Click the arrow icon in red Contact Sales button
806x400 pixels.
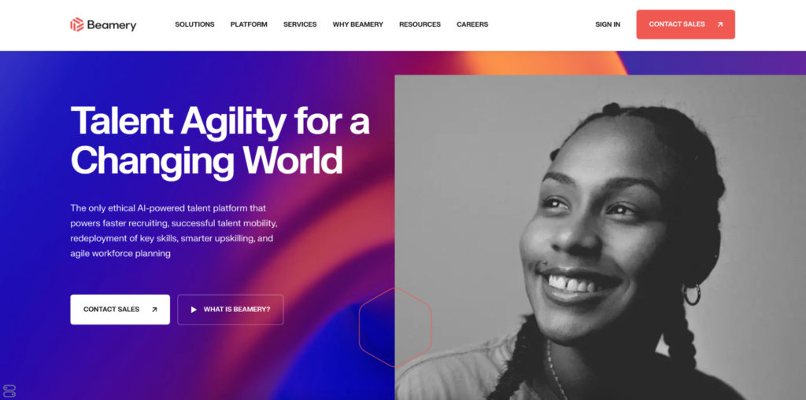tap(720, 24)
